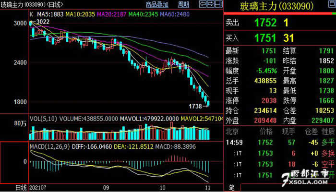Click the 3022 high price marker on chart
Viewport: 336px width, 192px height.
41,22
